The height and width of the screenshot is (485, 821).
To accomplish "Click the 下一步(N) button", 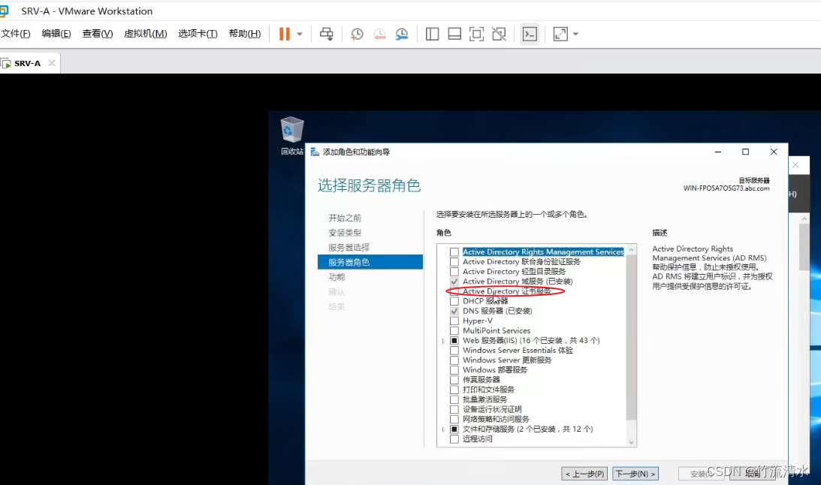I will pyautogui.click(x=635, y=474).
